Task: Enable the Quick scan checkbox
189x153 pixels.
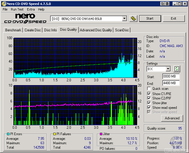Action: click(x=149, y=89)
